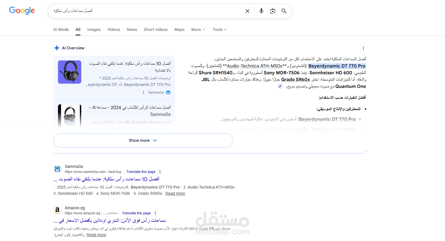
Task: Translate the Amazon.eg page
Action: point(136,213)
